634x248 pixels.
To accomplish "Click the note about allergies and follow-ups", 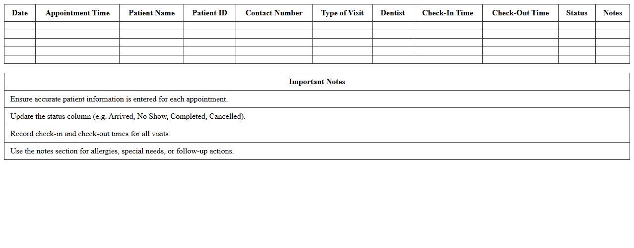I will (122, 151).
